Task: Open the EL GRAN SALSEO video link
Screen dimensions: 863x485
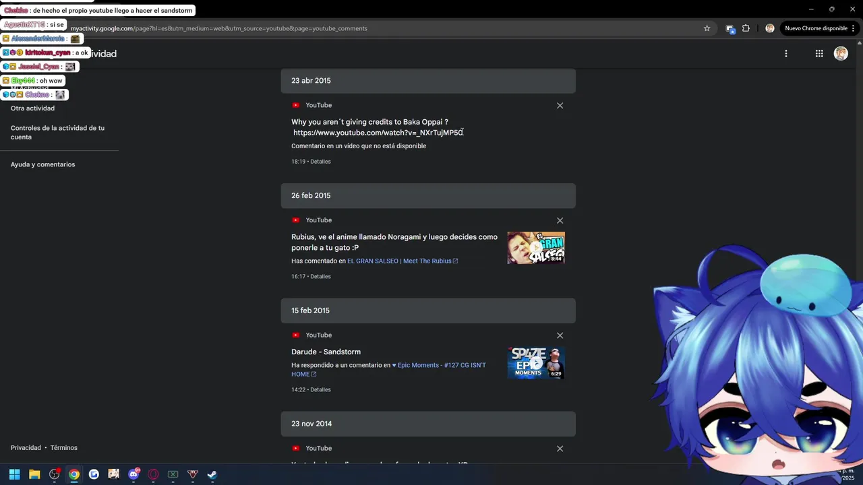Action: coord(403,261)
